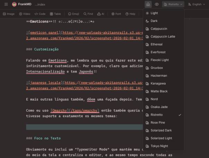
Task: Open Help from the toolbar
Action: [x=130, y=14]
